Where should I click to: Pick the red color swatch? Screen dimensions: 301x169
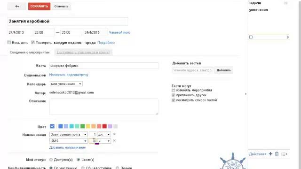click(x=104, y=126)
